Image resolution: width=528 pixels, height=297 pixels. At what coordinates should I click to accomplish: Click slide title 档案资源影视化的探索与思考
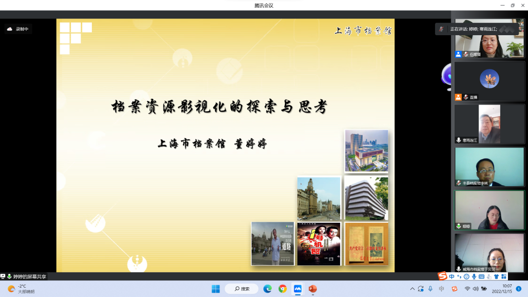[x=220, y=106]
